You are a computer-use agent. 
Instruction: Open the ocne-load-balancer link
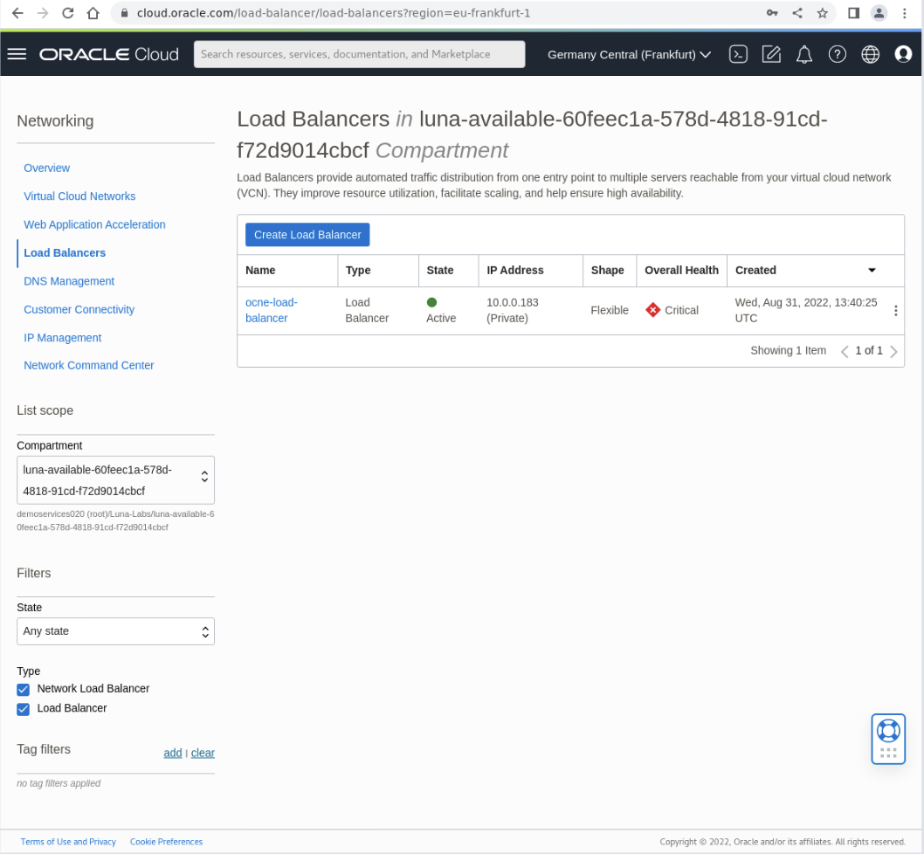coord(271,310)
